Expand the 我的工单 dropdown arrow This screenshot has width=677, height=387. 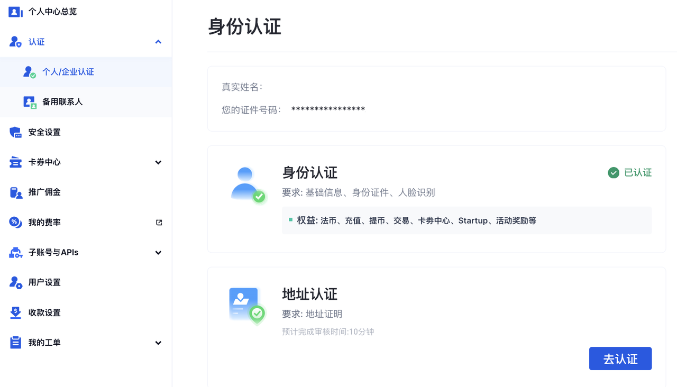coord(158,343)
